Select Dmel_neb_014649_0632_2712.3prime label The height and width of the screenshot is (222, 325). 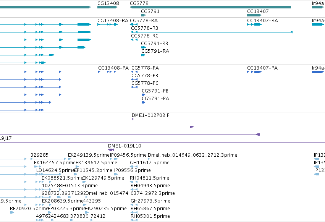192,155
